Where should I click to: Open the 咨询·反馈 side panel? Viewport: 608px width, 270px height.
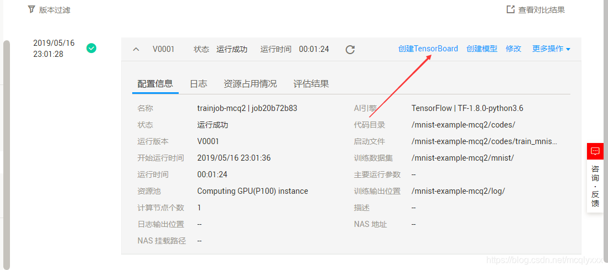pos(595,186)
